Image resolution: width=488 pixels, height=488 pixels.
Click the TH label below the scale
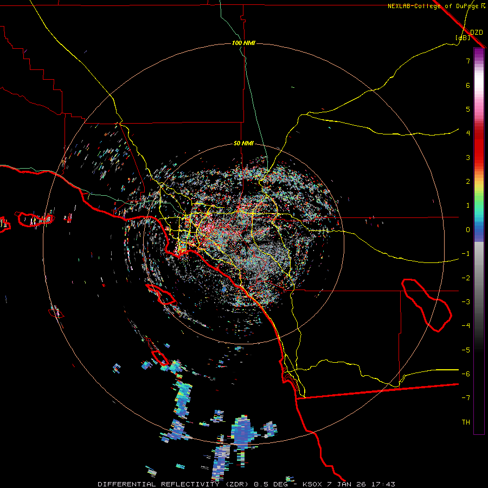466,422
